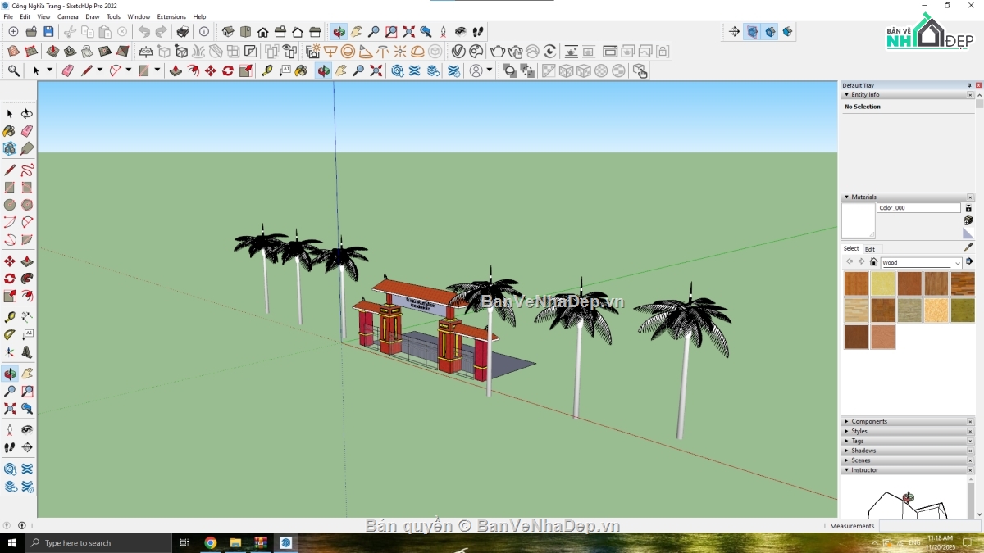Select the Protractor tool
Viewport: 984px width, 553px height.
[10, 334]
